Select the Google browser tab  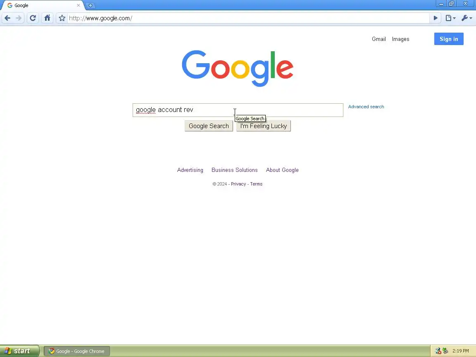click(43, 5)
